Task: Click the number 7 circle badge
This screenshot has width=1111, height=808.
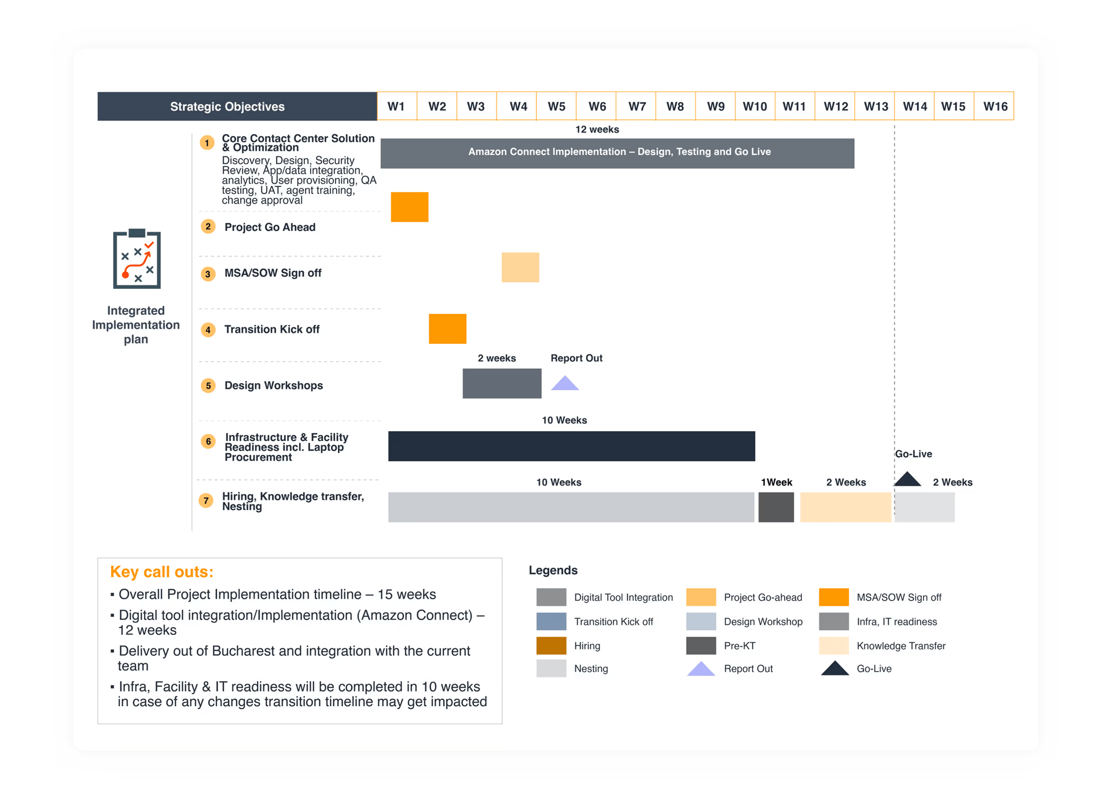Action: [x=206, y=501]
